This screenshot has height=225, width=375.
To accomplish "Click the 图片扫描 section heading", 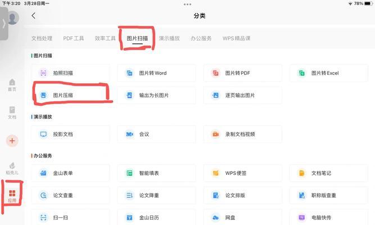I will point(43,56).
